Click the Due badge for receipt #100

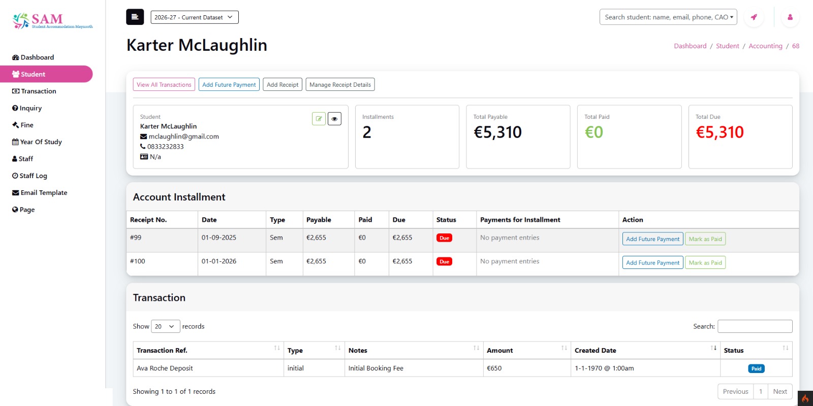[444, 262]
